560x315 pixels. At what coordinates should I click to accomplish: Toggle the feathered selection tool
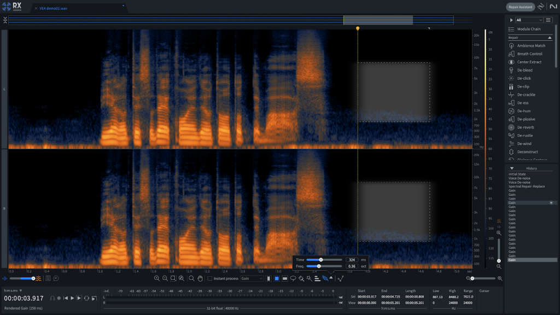click(x=325, y=278)
